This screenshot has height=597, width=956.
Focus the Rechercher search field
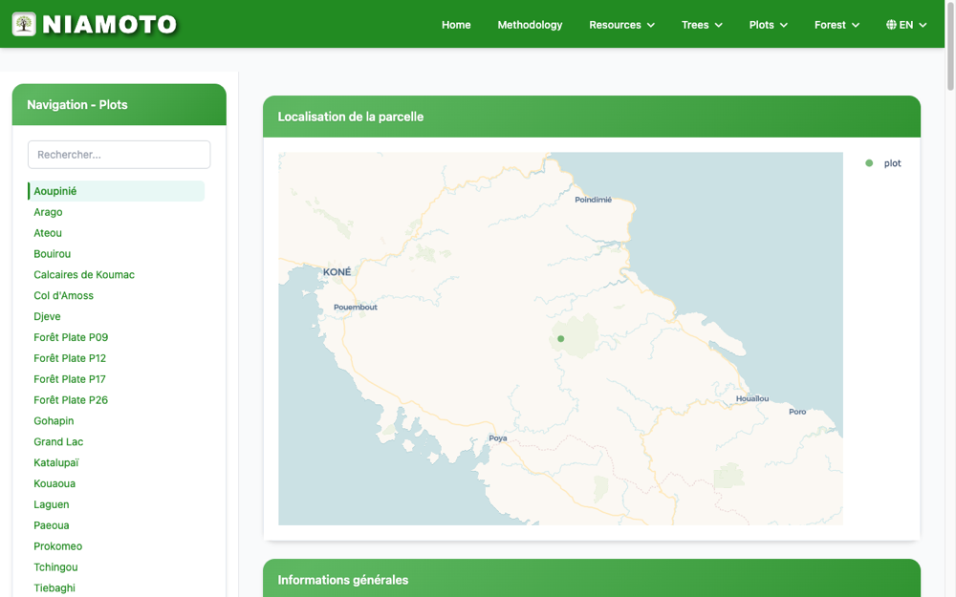click(119, 155)
